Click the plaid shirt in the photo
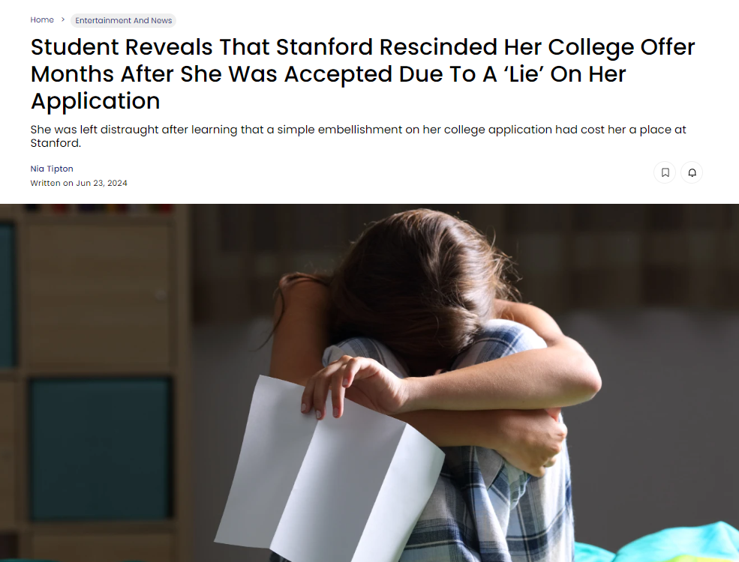Viewport: 739px width, 562px height. (495, 499)
